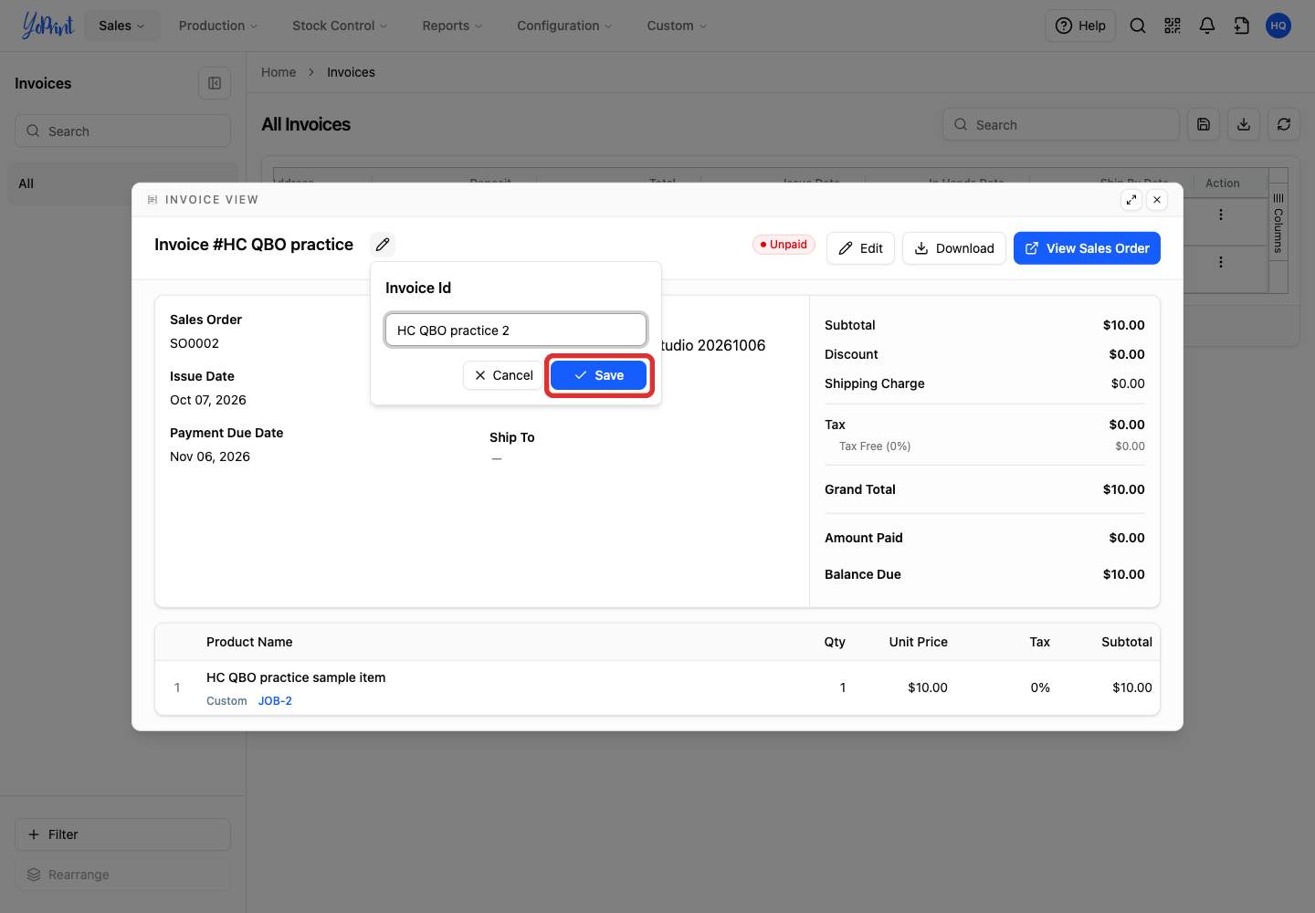
Task: Open the Custom dropdown menu
Action: 677,26
